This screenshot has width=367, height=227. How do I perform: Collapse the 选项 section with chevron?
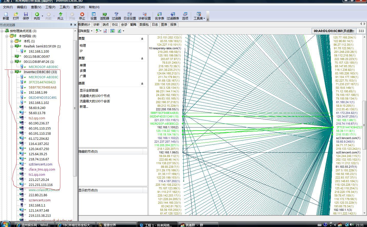click(142, 84)
